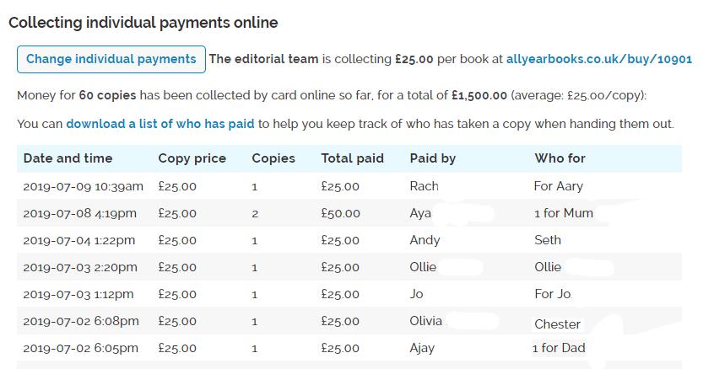Click the Who for cell reading Seth
The width and height of the screenshot is (714, 369).
point(548,240)
